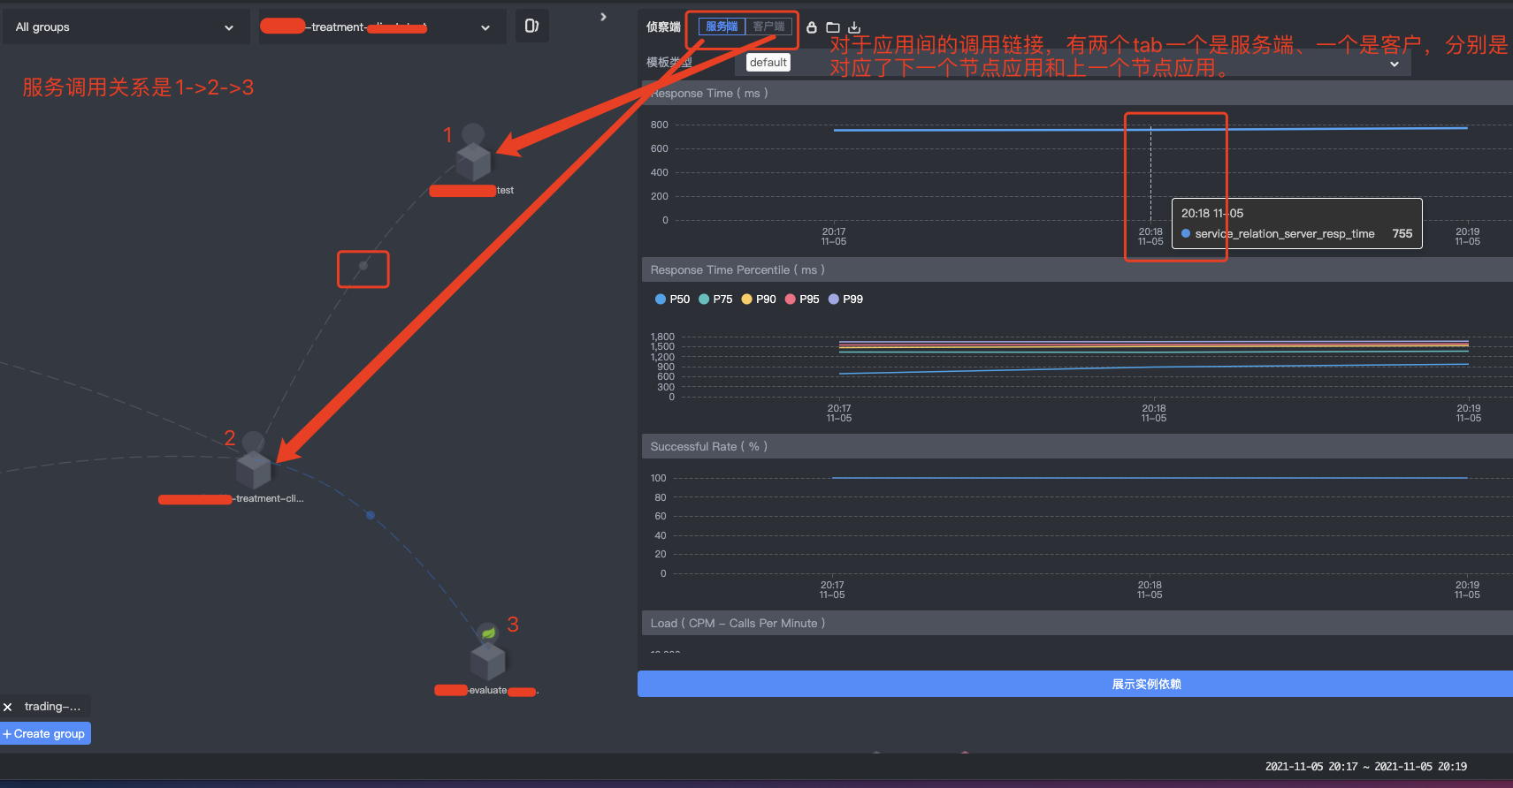Viewport: 1513px width, 788px height.
Task: Click the successful rate chart line
Action: click(1150, 478)
